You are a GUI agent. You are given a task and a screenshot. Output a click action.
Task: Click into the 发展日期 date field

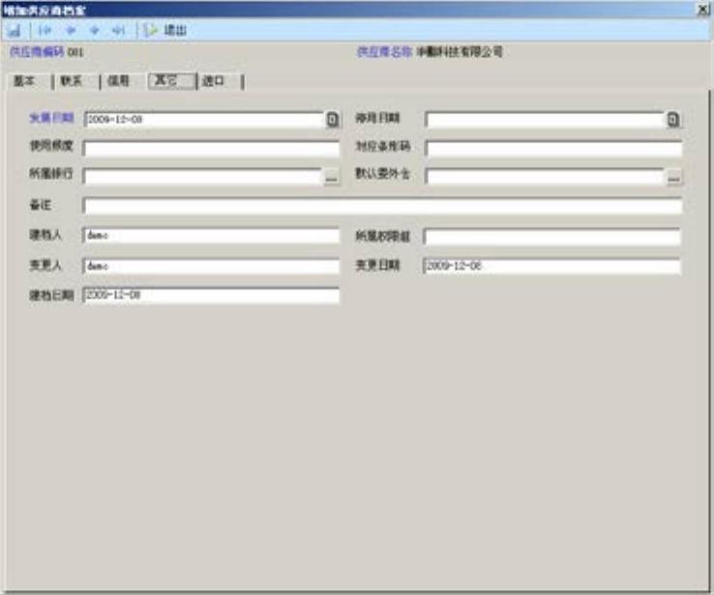204,119
